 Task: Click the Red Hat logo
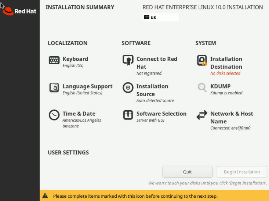pos(19,11)
